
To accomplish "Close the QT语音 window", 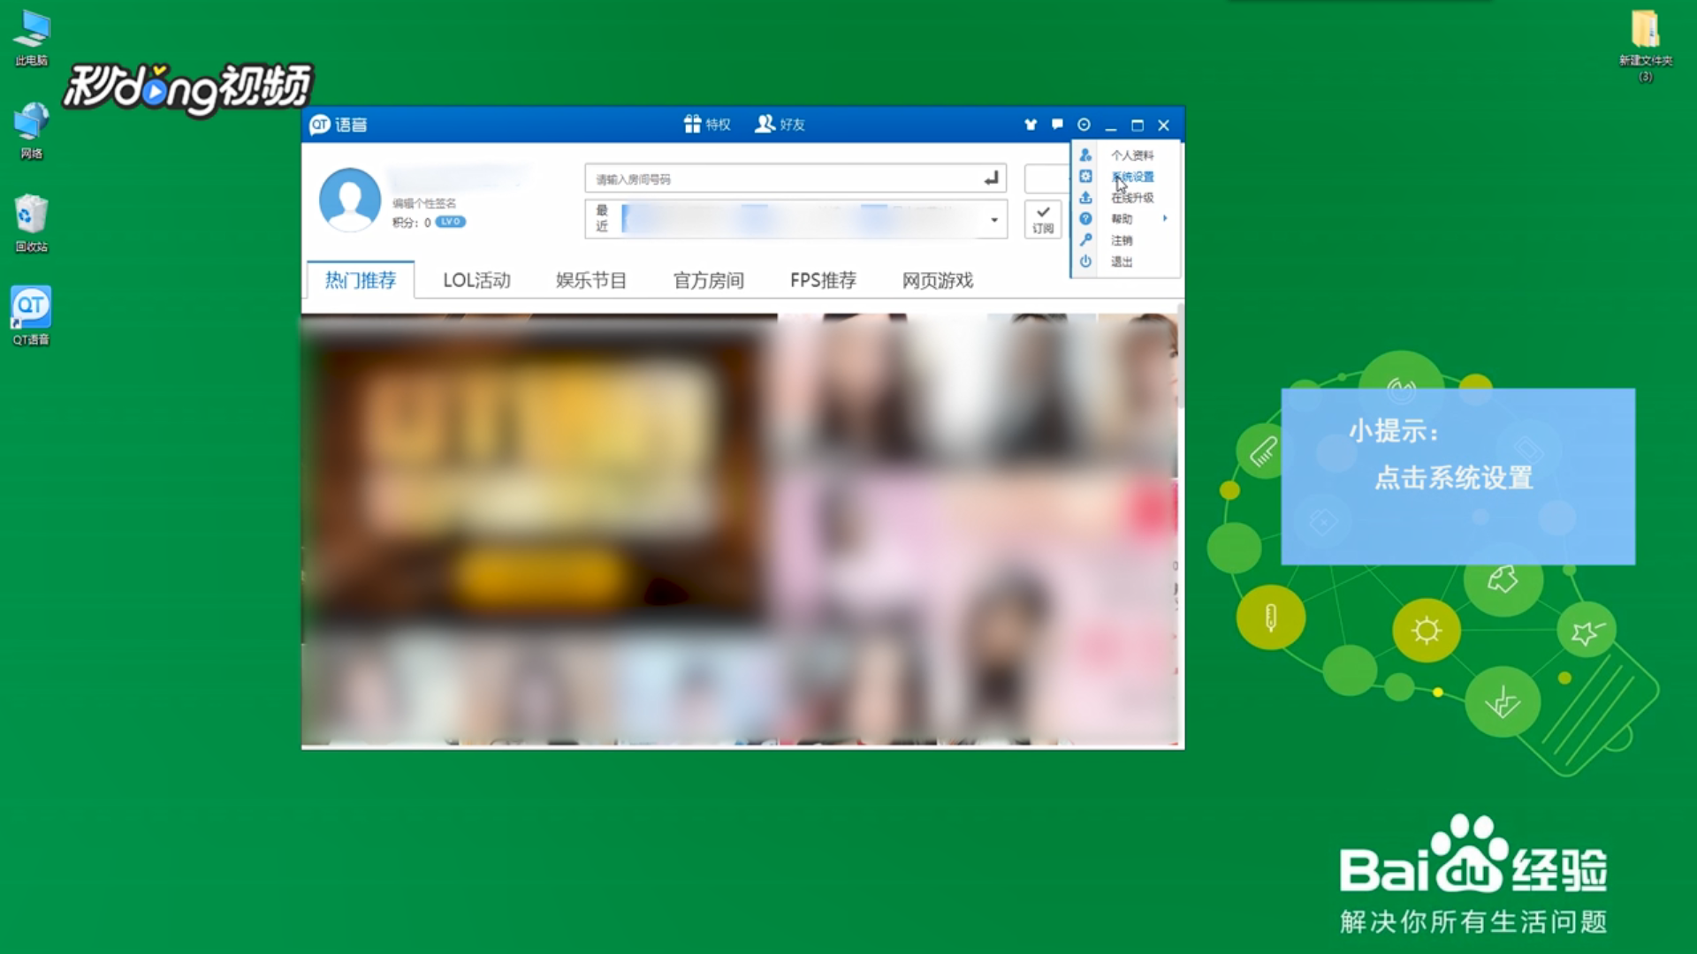I will [1164, 125].
